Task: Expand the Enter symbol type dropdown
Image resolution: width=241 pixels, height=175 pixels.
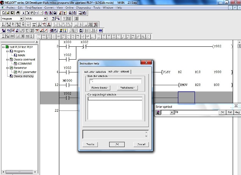Action: coord(172,112)
